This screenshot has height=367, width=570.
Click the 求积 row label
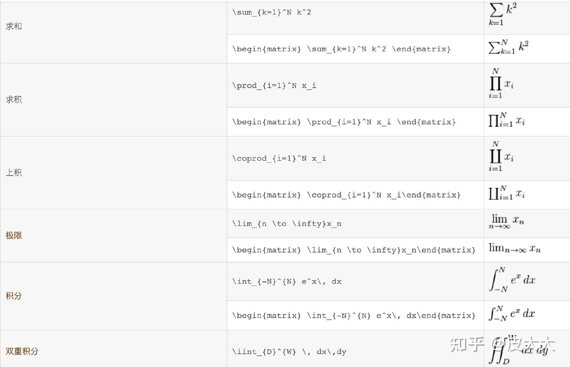tap(14, 100)
